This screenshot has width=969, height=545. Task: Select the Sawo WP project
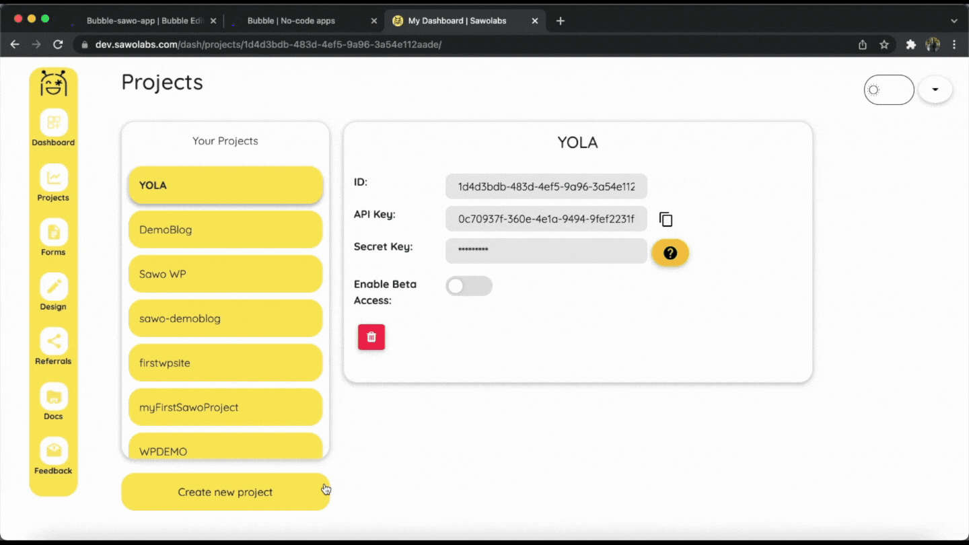pyautogui.click(x=225, y=274)
